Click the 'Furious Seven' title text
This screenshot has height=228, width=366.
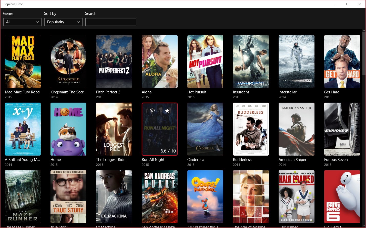[x=336, y=160]
